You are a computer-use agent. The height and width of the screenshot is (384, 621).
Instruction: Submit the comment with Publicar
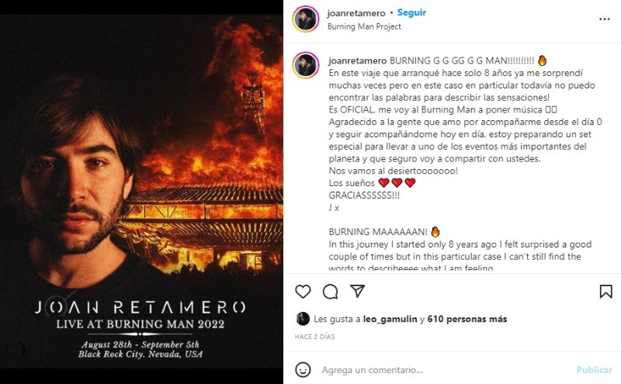click(594, 370)
